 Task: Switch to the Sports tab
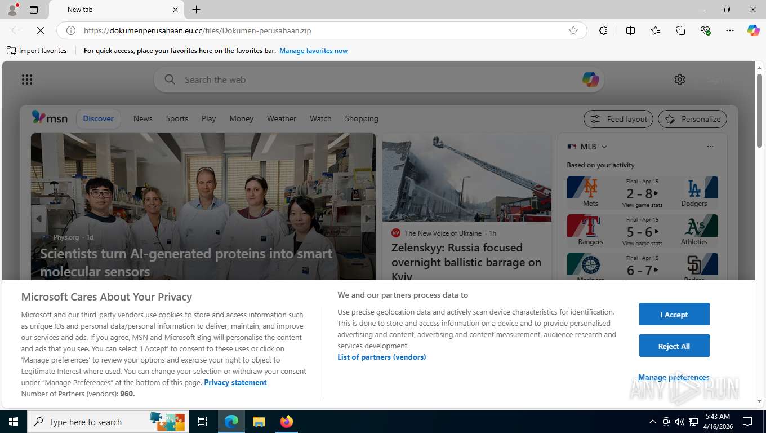click(x=177, y=118)
